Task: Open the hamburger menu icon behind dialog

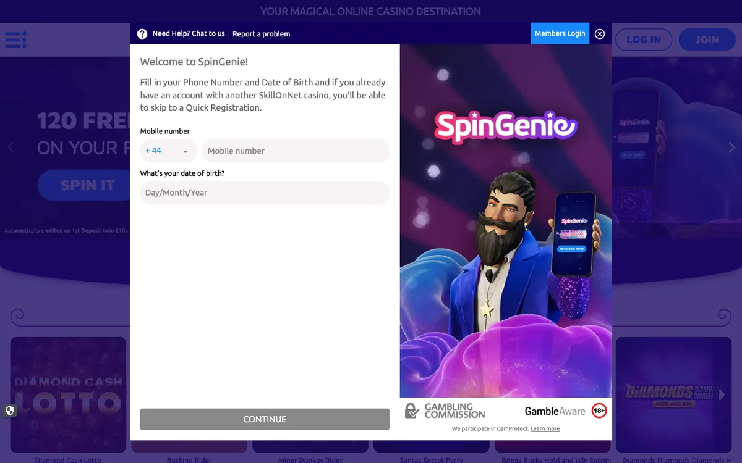Action: pos(16,40)
